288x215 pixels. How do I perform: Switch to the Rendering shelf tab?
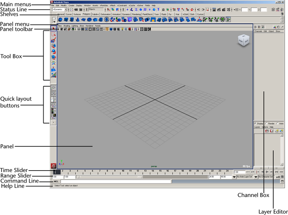(136, 14)
